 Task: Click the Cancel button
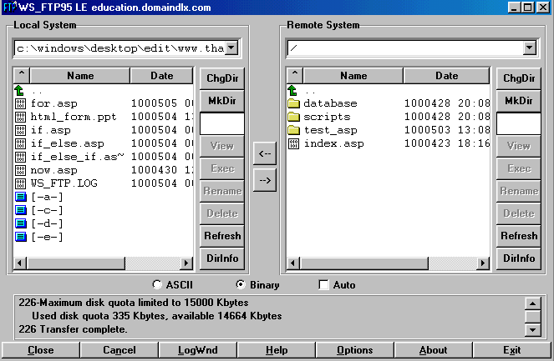coord(119,350)
